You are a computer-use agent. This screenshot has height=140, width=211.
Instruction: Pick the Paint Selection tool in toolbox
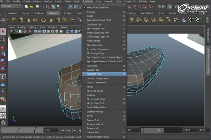[3, 47]
